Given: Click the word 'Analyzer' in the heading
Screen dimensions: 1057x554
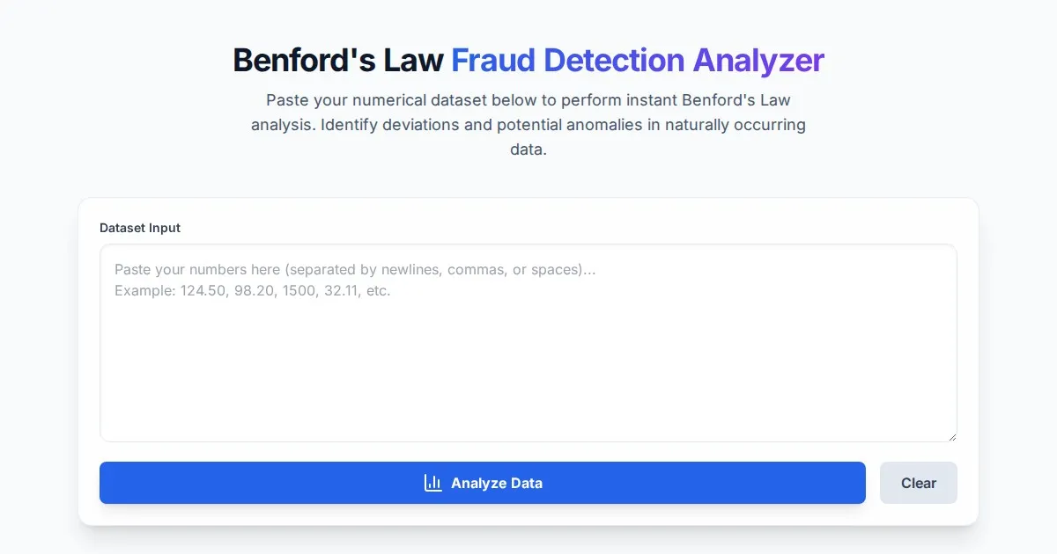Looking at the screenshot, I should click(758, 61).
